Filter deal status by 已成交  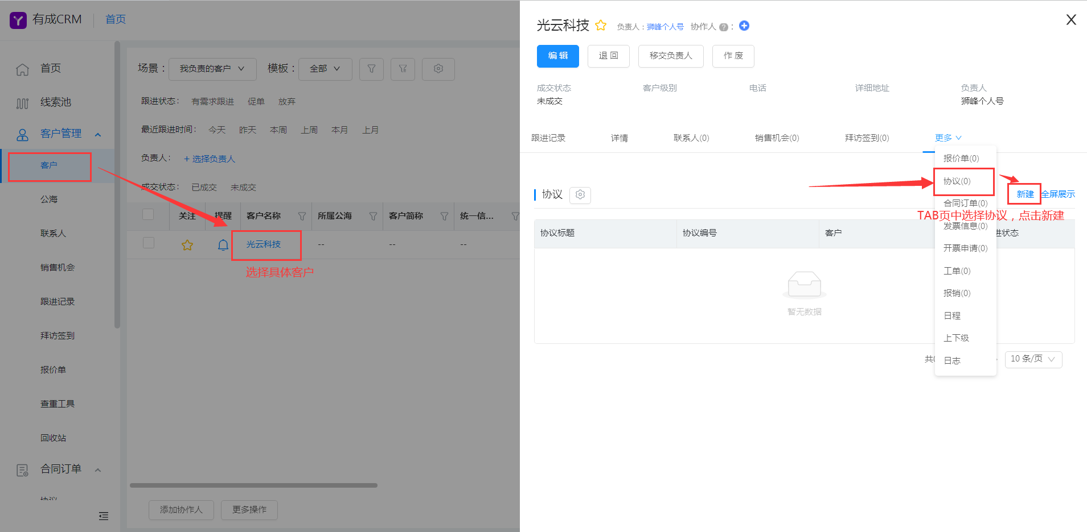click(204, 188)
